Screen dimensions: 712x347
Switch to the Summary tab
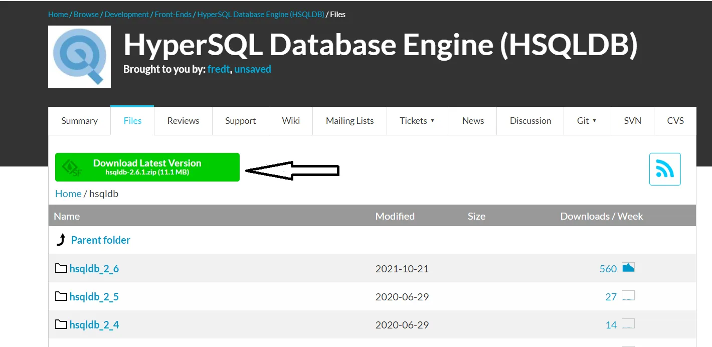coord(79,121)
